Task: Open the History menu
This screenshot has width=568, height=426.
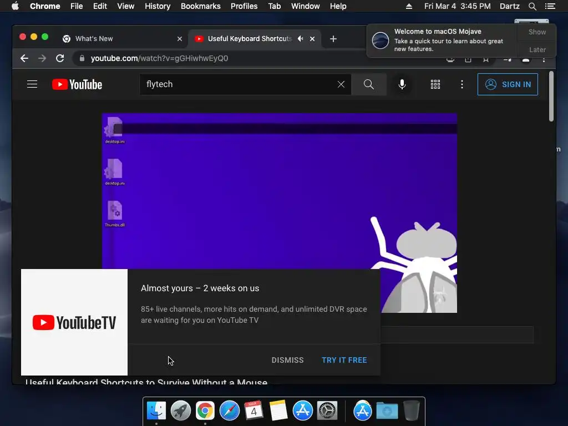Action: (x=158, y=6)
